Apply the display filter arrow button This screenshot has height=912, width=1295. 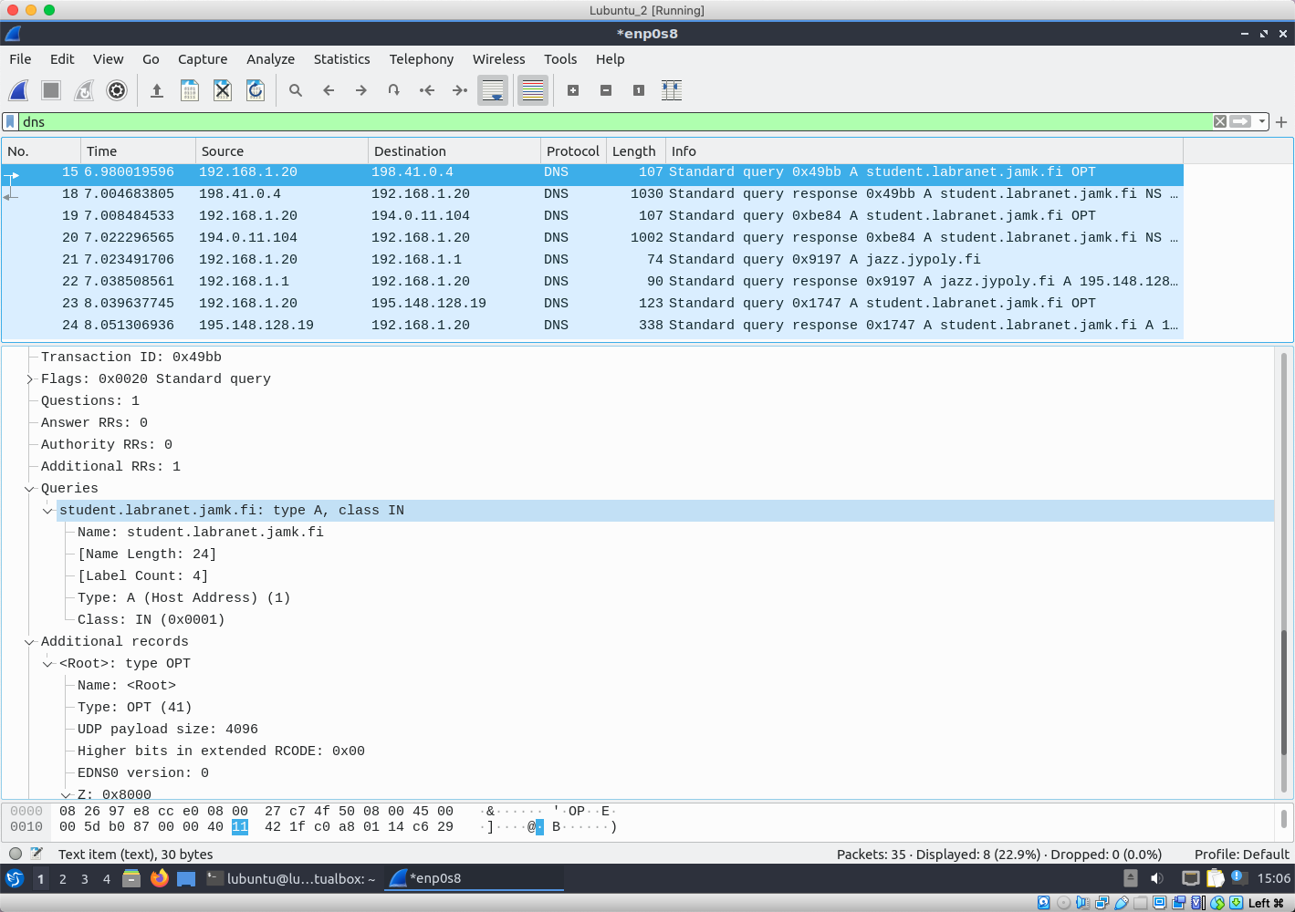(x=1240, y=121)
